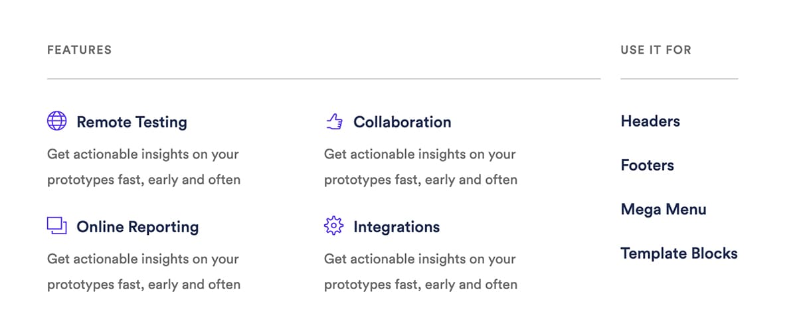Click the overlapping squares Online Reporting icon
Viewport: 797px width, 333px height.
click(57, 226)
